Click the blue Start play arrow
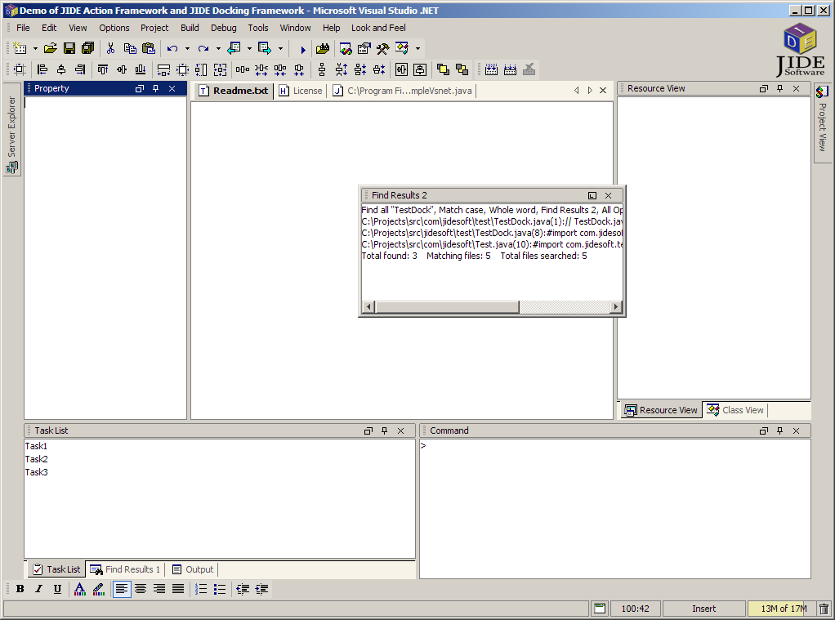This screenshot has height=620, width=835. coord(302,50)
